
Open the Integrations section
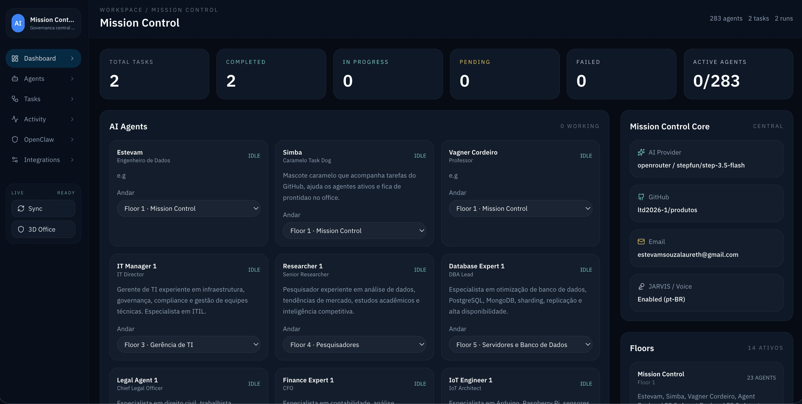[x=43, y=159]
